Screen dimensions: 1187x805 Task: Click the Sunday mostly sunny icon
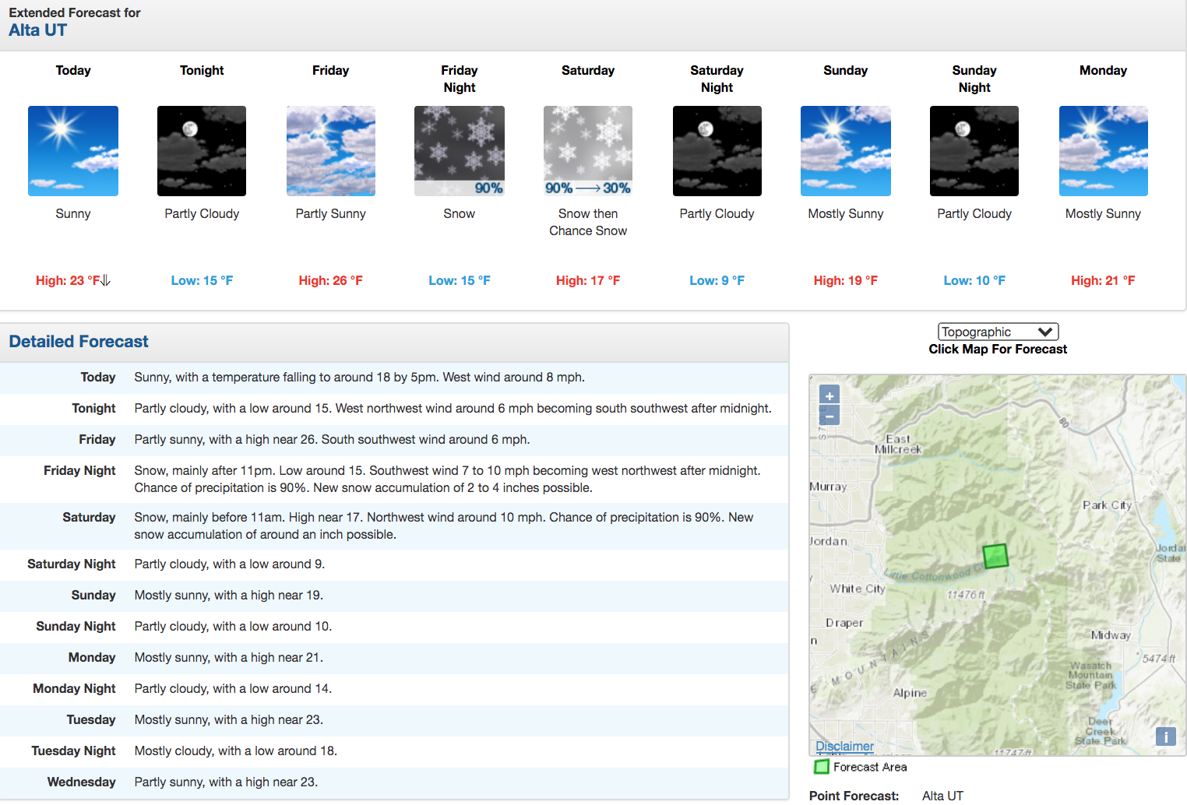(x=846, y=151)
